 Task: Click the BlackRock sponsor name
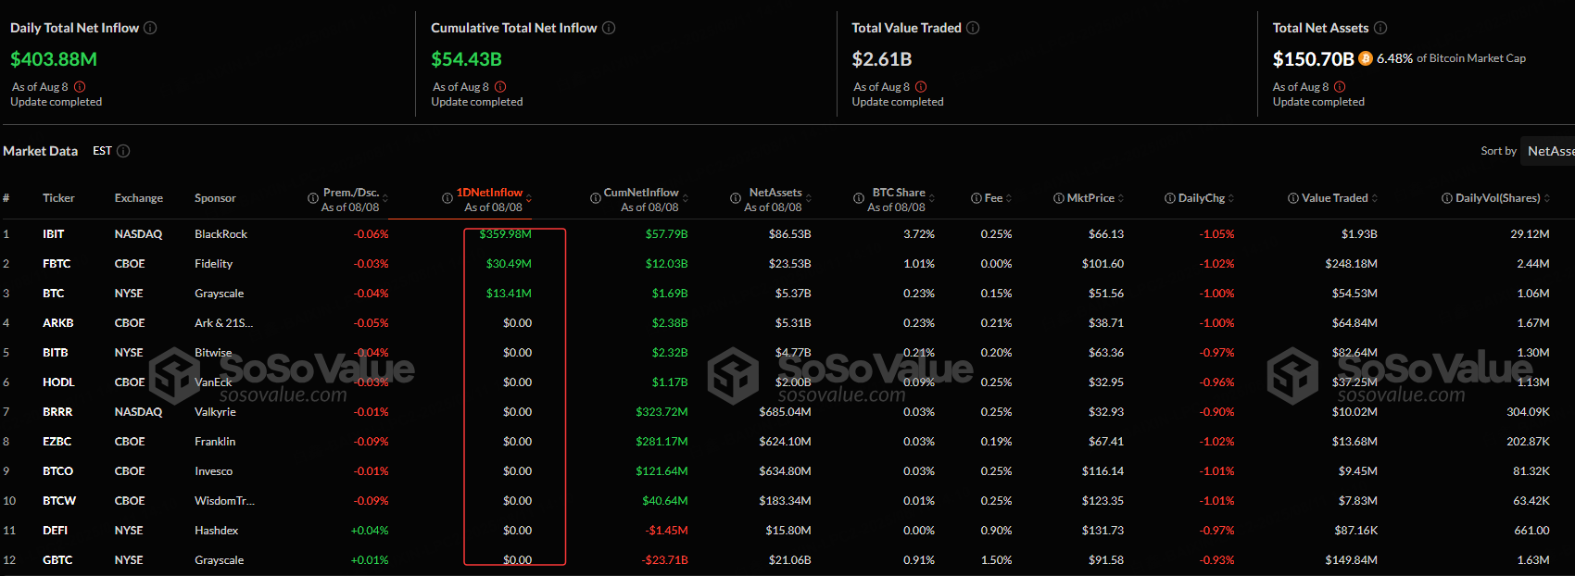pyautogui.click(x=220, y=234)
